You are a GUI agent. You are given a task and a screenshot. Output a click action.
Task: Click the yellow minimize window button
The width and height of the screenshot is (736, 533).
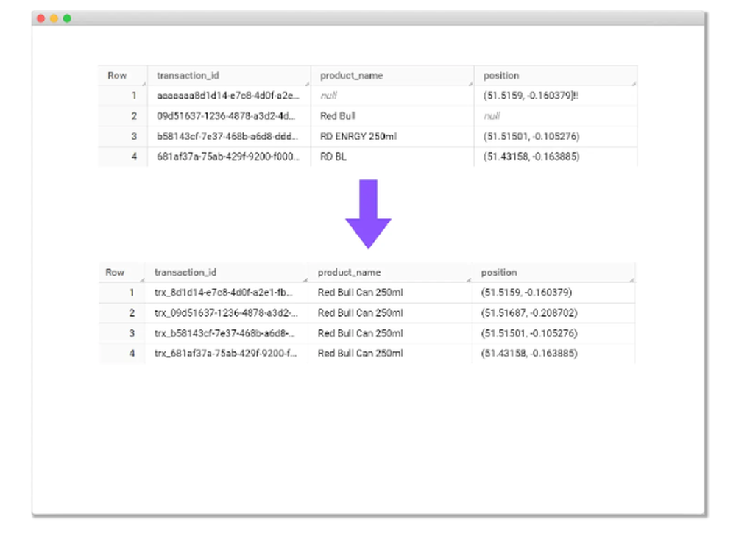[x=54, y=18]
